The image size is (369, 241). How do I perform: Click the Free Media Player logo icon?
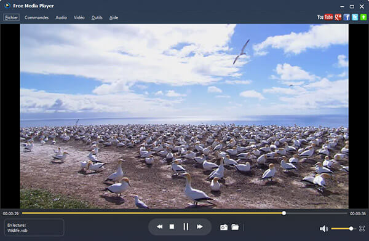click(x=7, y=6)
